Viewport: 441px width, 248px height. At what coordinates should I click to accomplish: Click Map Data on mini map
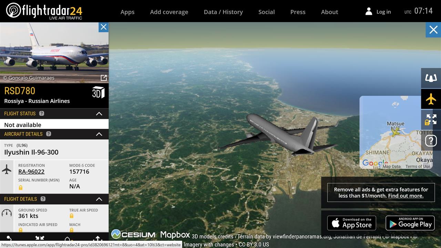pos(391,166)
